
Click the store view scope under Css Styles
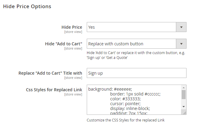click(73, 94)
